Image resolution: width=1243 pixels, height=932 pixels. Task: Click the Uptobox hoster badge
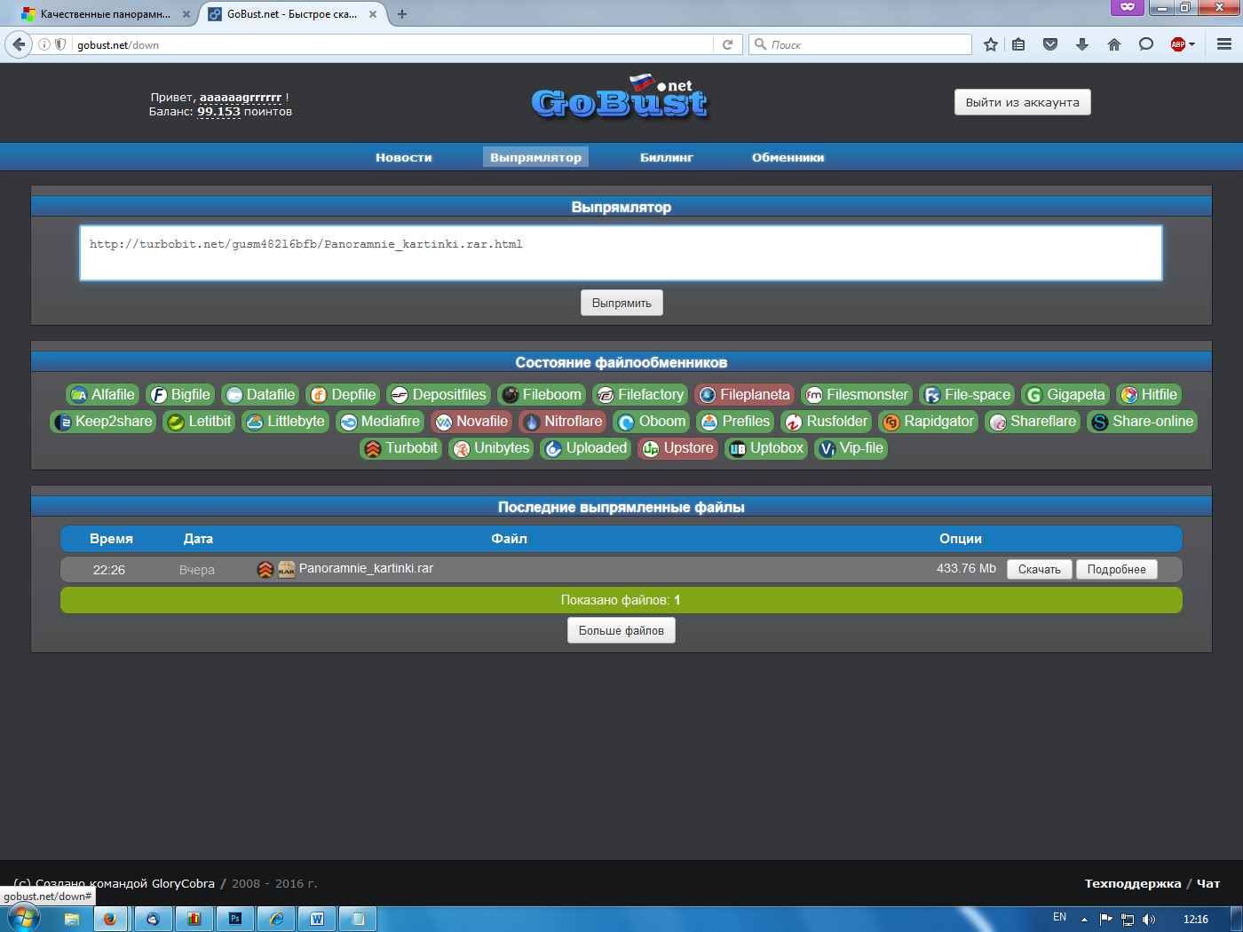[766, 448]
